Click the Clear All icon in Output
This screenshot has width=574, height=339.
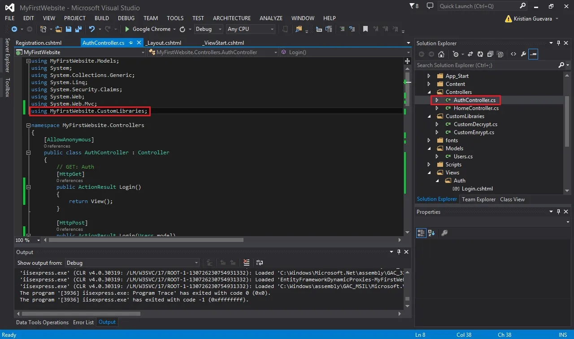tap(246, 263)
